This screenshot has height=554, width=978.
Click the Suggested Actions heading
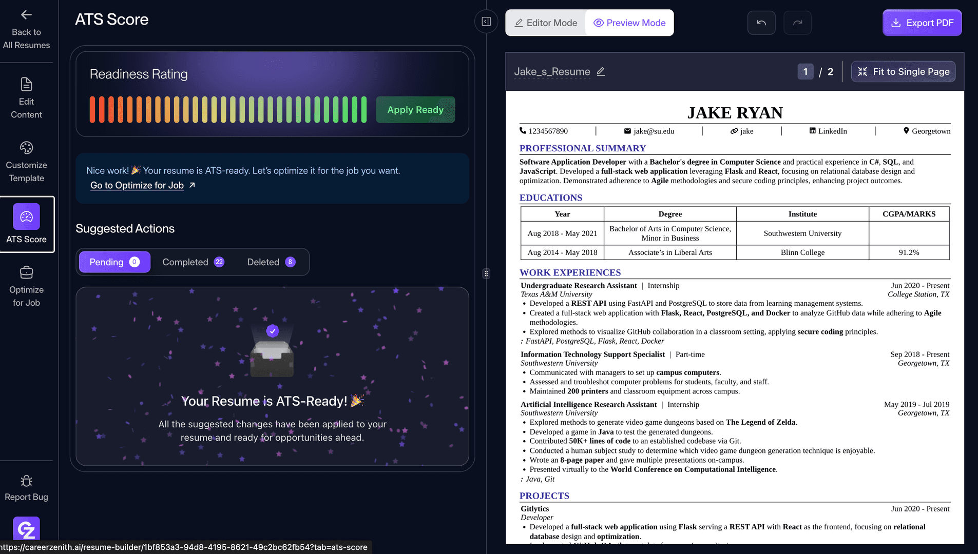125,229
